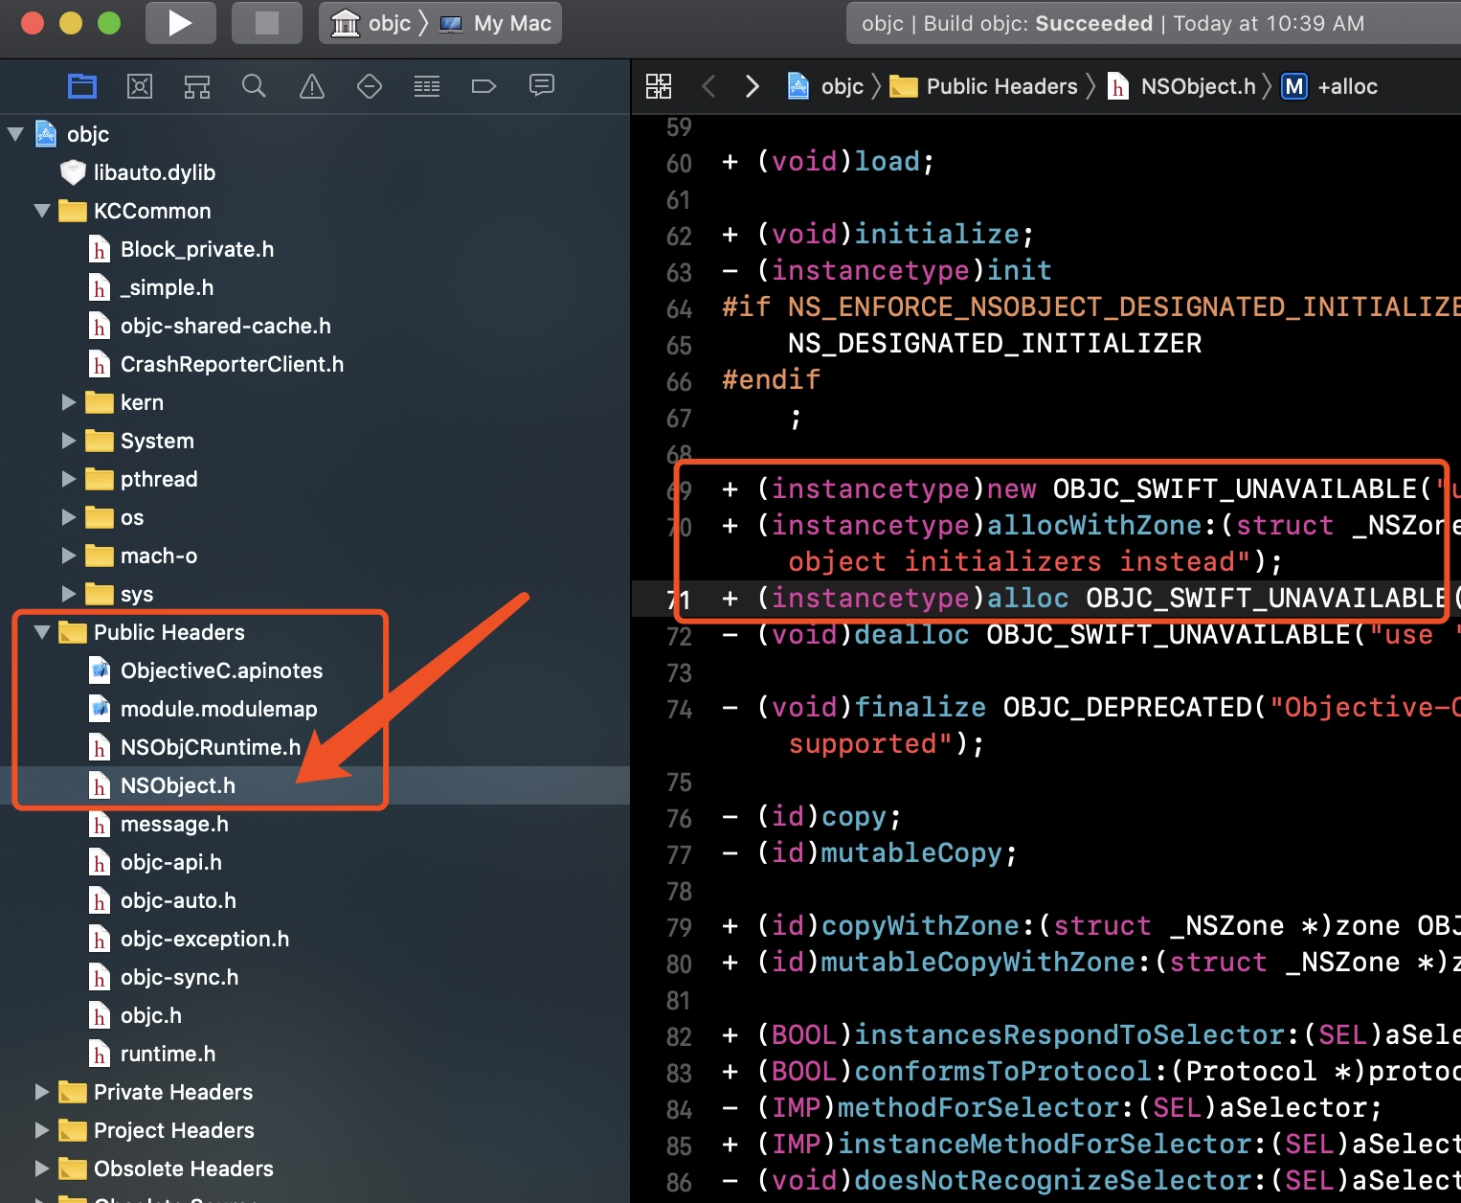Run the objc scheme with the Play button

[180, 23]
